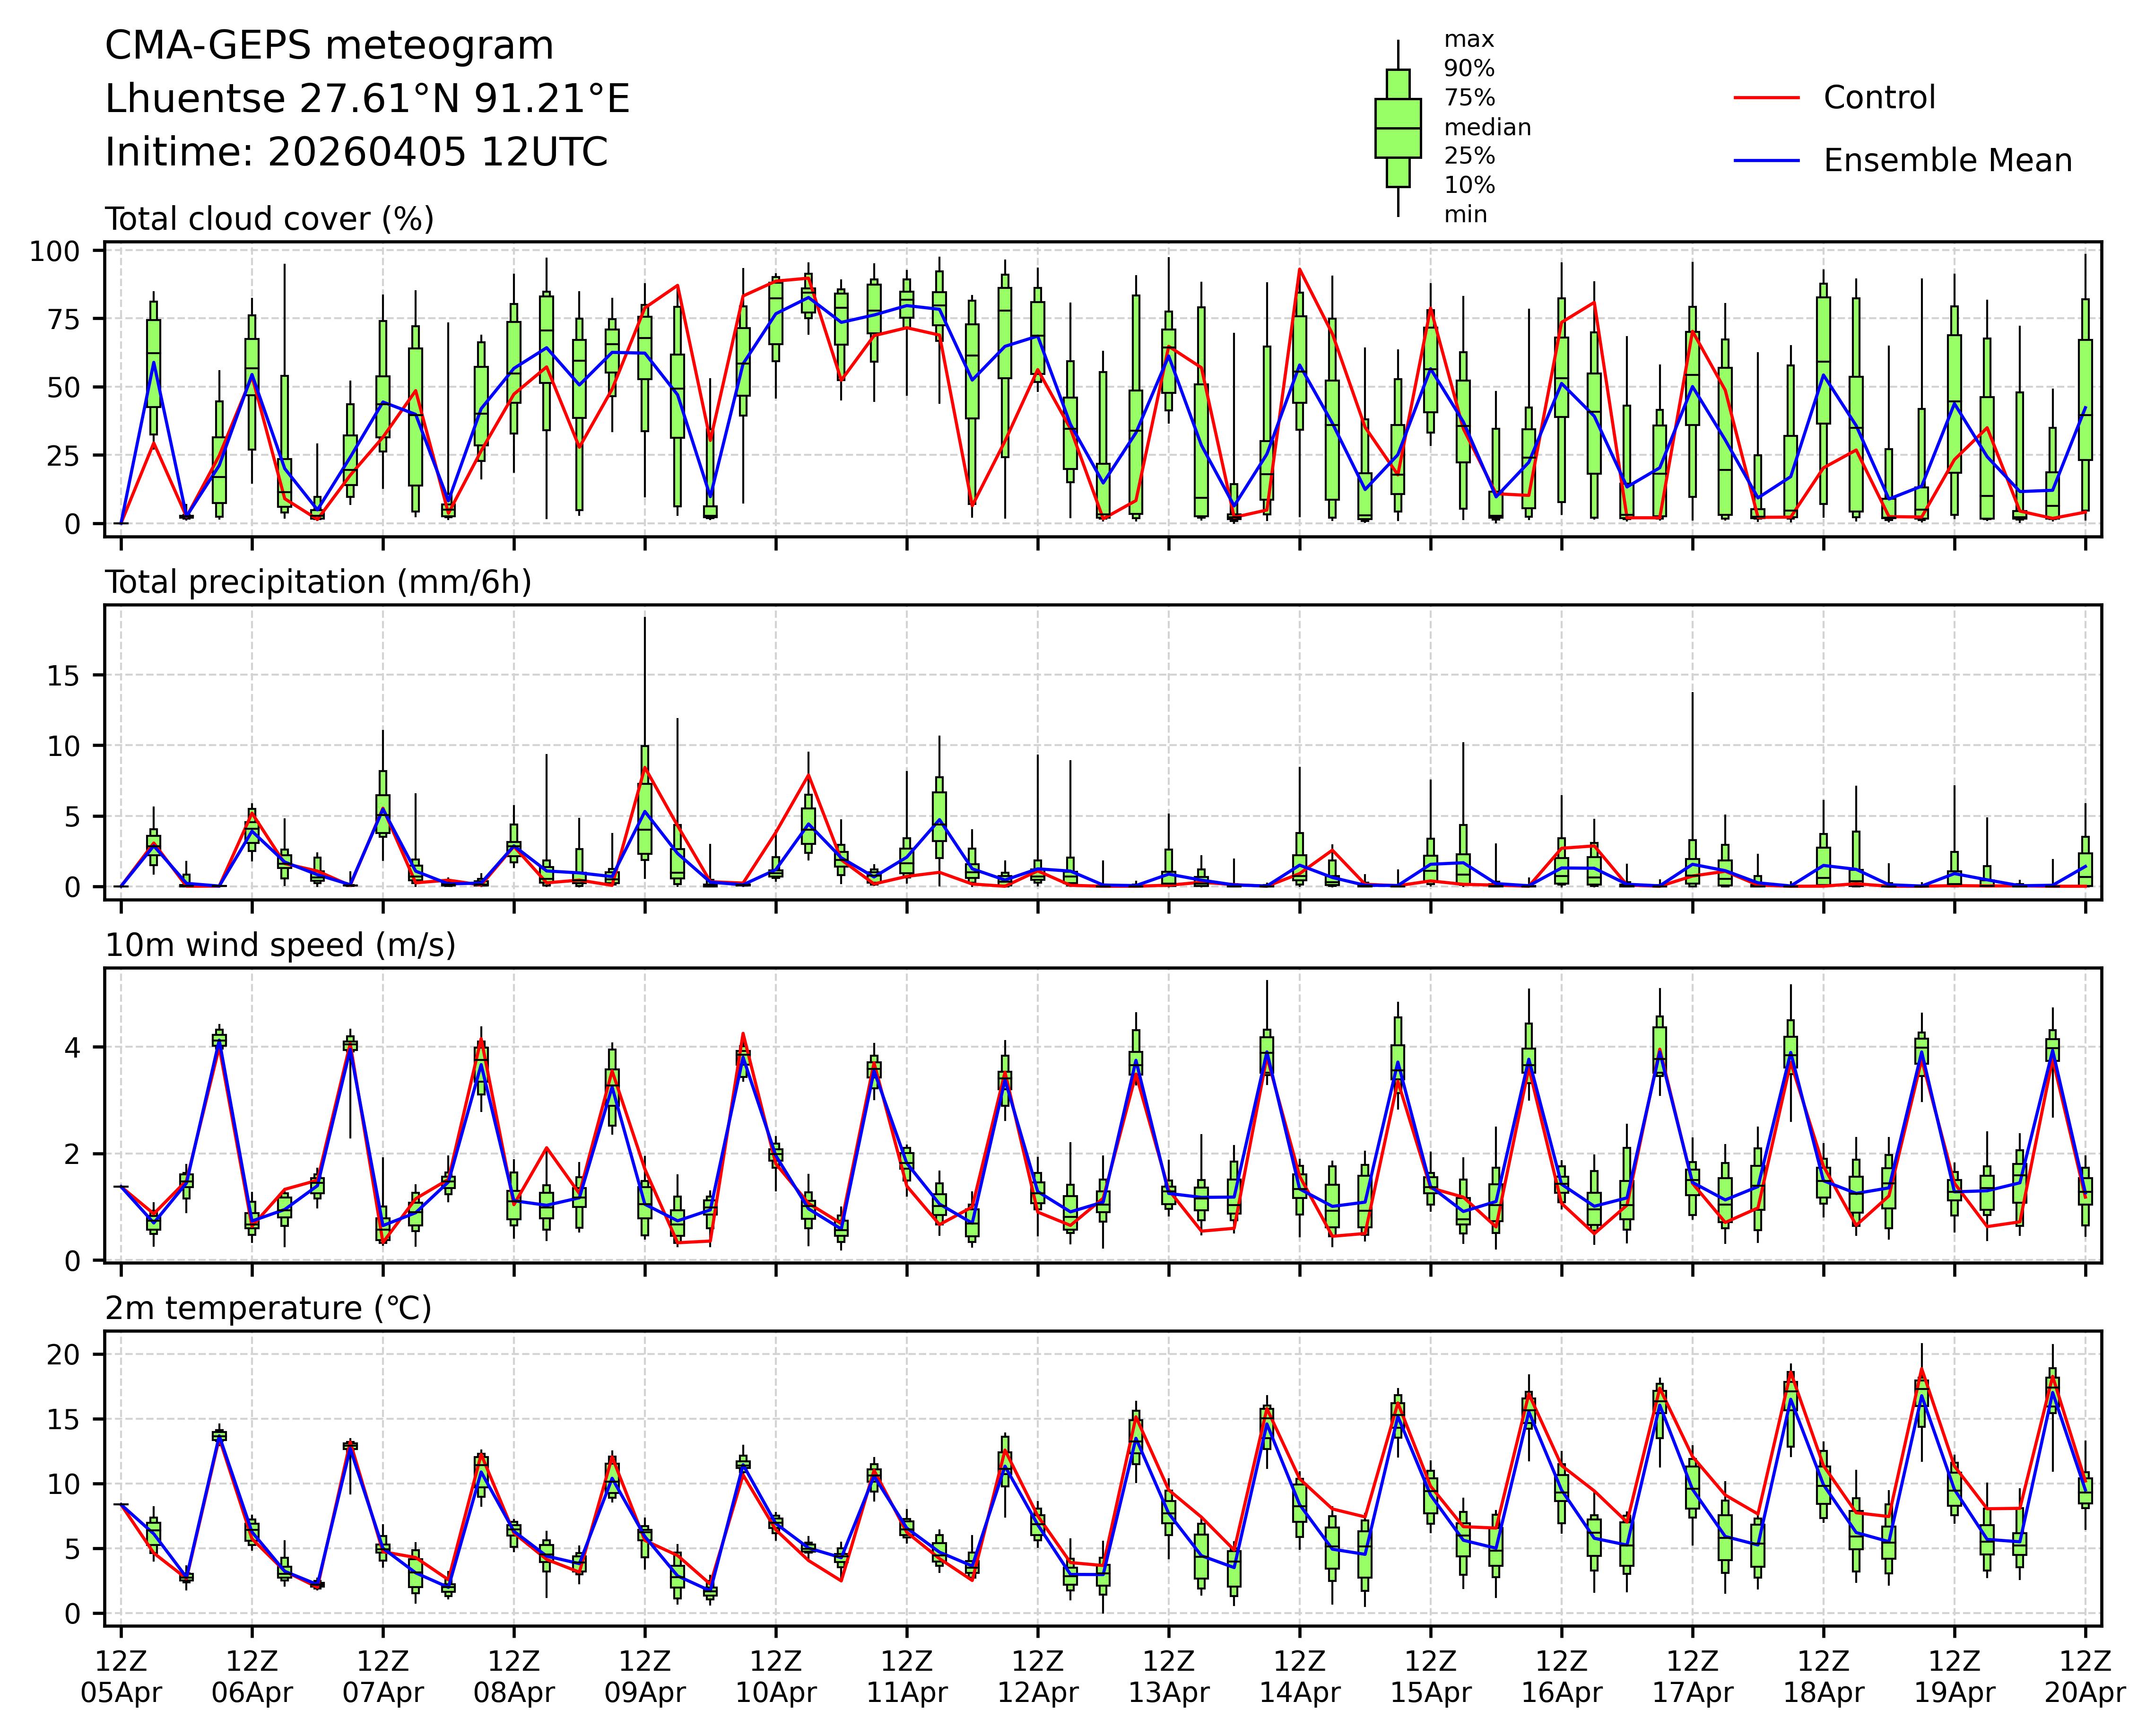The height and width of the screenshot is (1736, 2155).
Task: Click the '12Z 10Apr' time axis label
Action: tap(776, 1677)
